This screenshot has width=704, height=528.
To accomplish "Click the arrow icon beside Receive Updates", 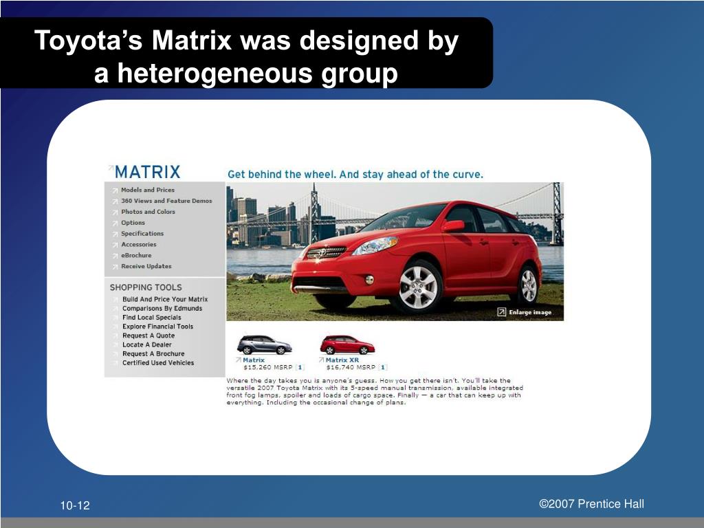I will point(115,267).
